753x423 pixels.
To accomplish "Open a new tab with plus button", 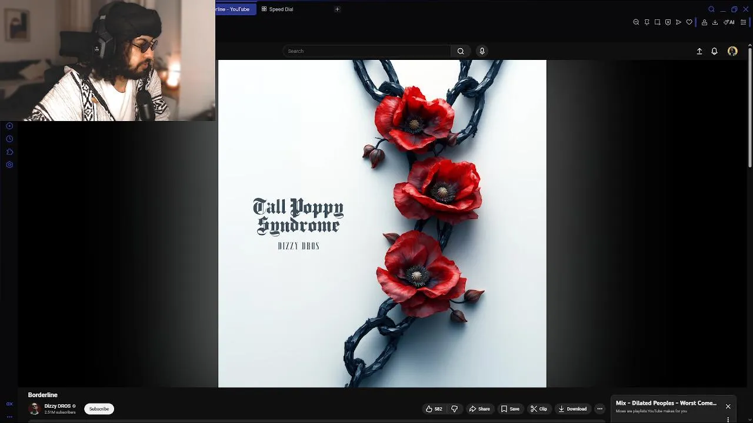I will 337,9.
